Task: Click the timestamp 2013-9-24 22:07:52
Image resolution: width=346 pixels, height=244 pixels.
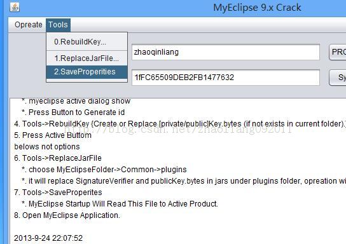Action: (x=48, y=238)
